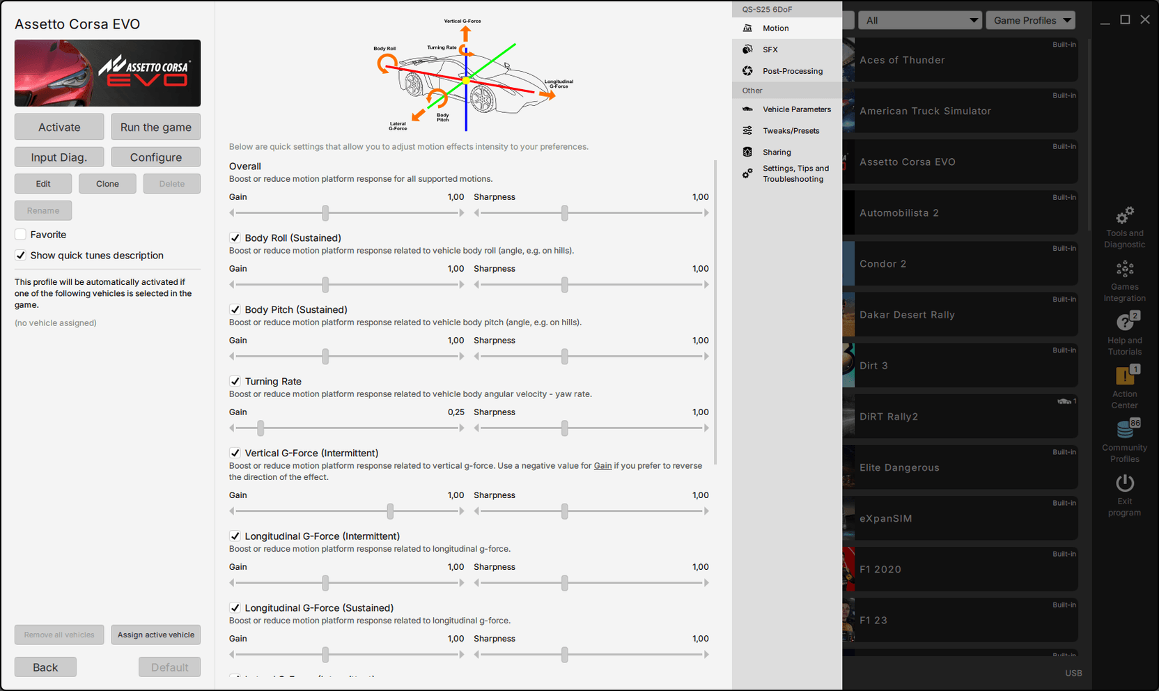The image size is (1159, 691).
Task: Click the Gain link in Vertical G-Force description
Action: pyautogui.click(x=602, y=466)
